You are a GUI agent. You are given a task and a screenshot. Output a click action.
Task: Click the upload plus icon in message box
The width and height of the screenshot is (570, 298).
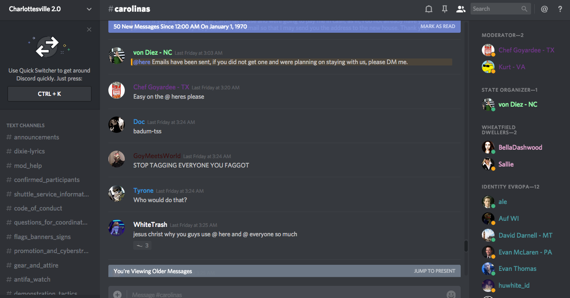pos(117,294)
